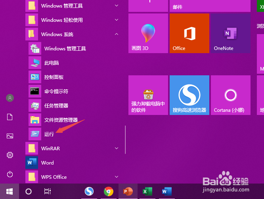Open the 邮件 mail tile
The image size is (264, 199).
(x=210, y=6)
